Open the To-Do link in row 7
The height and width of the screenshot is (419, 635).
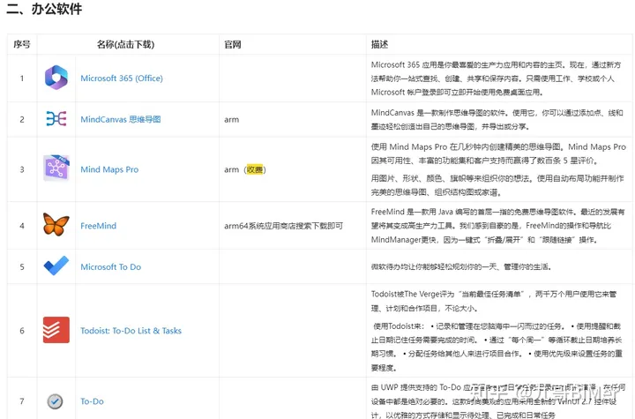92,401
